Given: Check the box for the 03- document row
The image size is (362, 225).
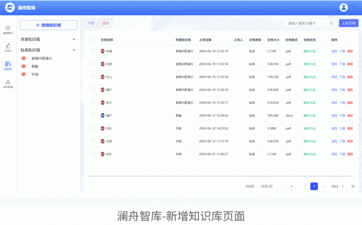Looking at the screenshot, I should coord(93,77).
